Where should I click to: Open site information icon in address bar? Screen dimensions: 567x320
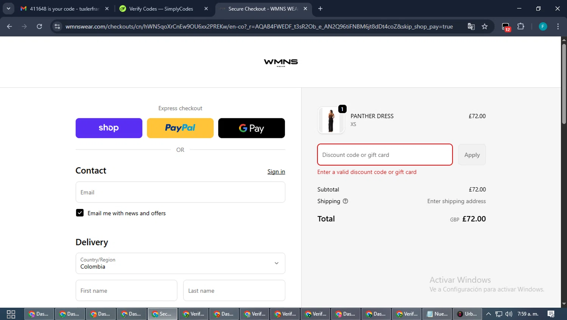point(57,26)
